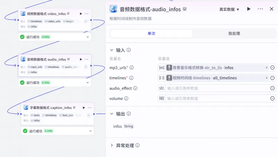278x157 pixels.
Task: Click the number type selector of volume
Action: [x=162, y=99]
